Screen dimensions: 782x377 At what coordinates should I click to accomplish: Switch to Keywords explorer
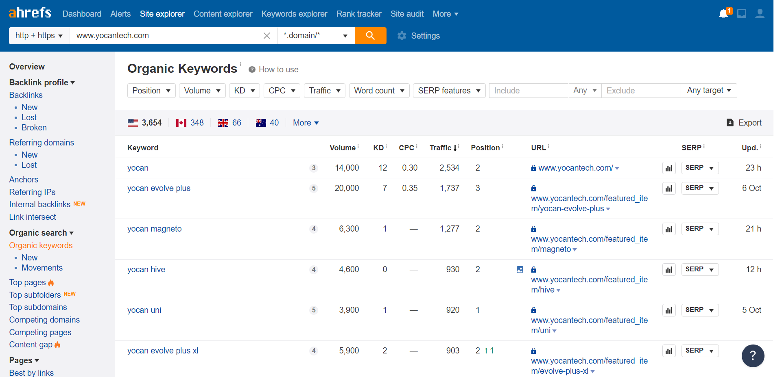pos(294,14)
